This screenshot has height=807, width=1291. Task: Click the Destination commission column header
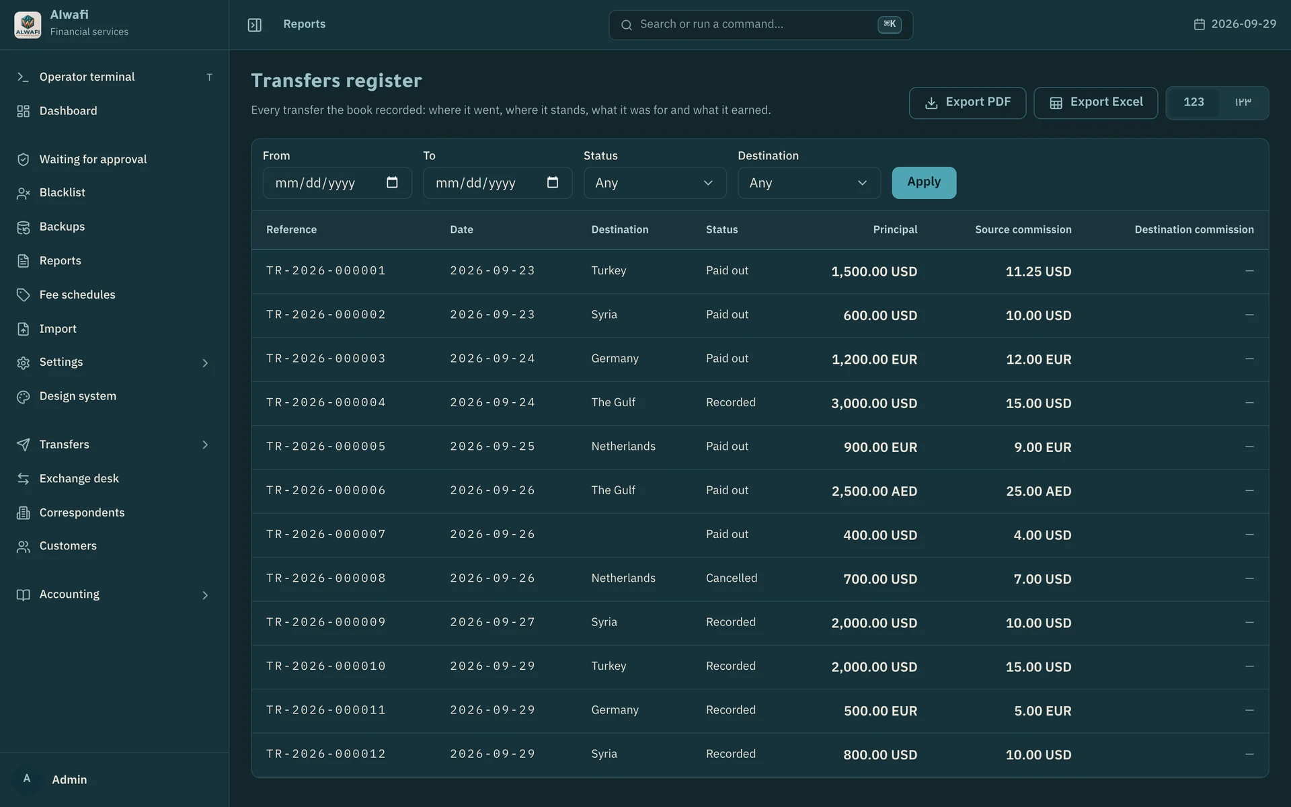(1194, 230)
